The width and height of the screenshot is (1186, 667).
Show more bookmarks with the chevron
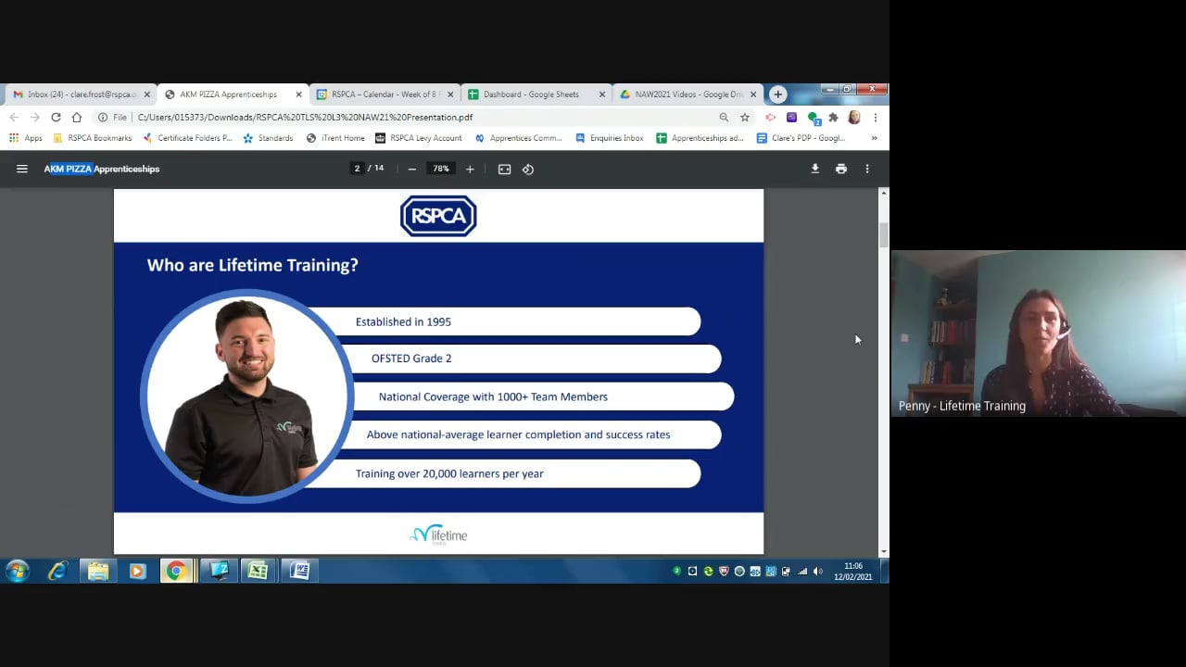pyautogui.click(x=874, y=138)
